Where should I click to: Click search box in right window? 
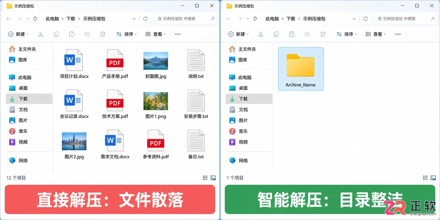click(x=406, y=19)
